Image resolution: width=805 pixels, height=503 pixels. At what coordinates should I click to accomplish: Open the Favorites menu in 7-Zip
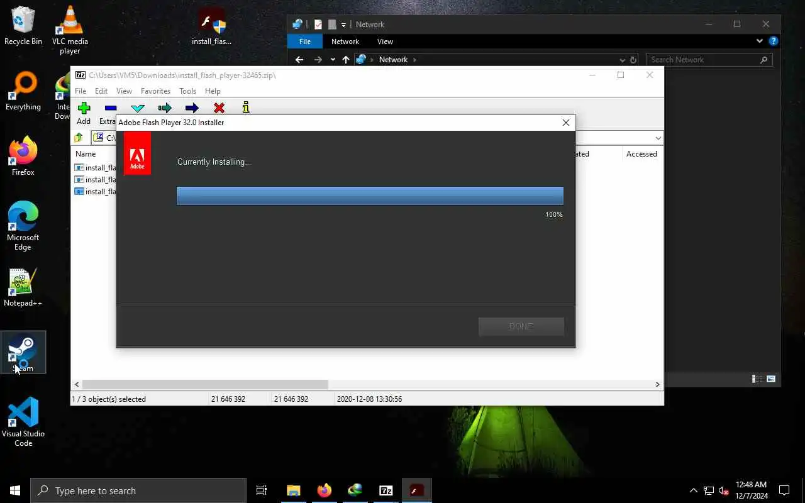point(155,91)
